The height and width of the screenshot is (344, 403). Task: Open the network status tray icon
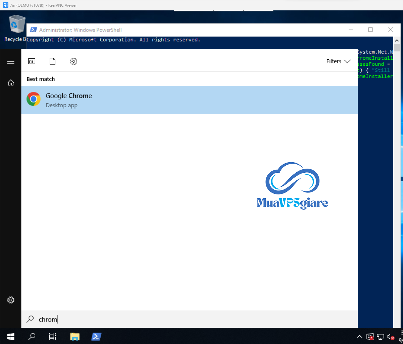click(380, 337)
